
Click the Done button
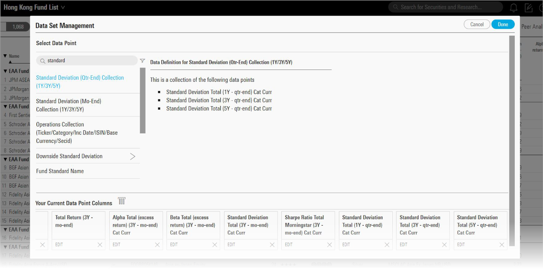tap(503, 24)
